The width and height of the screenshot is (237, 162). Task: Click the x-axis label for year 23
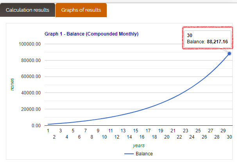185,131
